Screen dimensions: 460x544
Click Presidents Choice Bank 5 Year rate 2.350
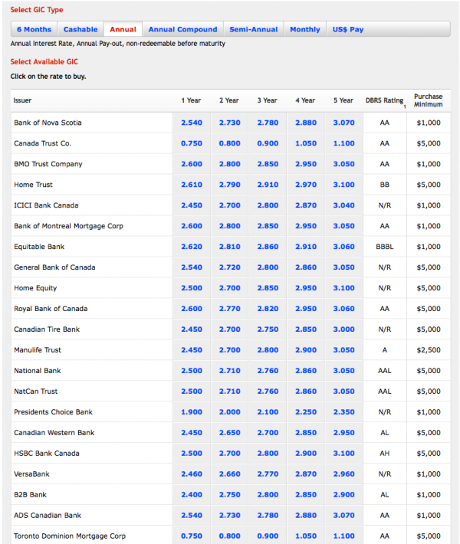[x=344, y=411]
